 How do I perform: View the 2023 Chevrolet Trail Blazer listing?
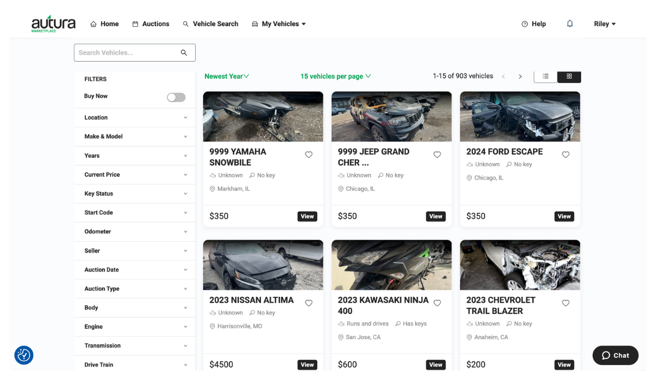pyautogui.click(x=564, y=365)
